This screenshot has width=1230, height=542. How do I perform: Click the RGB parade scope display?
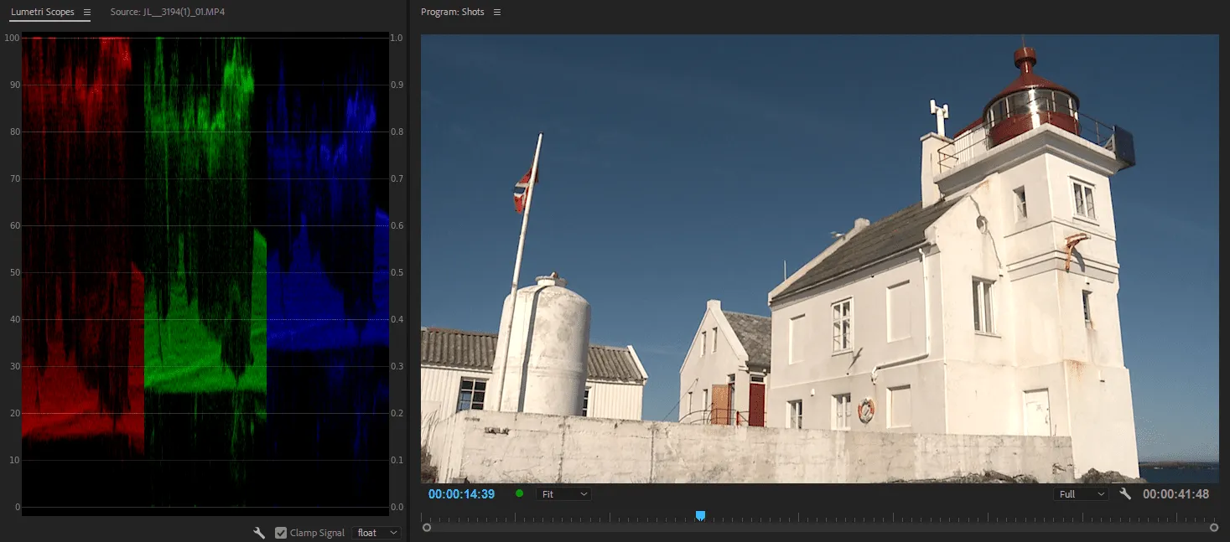point(205,272)
